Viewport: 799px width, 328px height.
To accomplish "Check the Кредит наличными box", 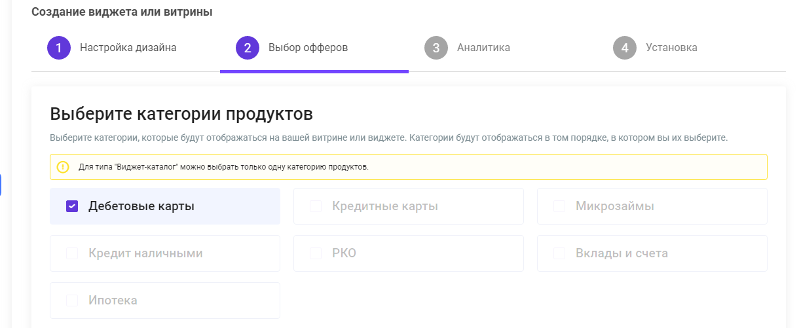I will click(x=72, y=253).
